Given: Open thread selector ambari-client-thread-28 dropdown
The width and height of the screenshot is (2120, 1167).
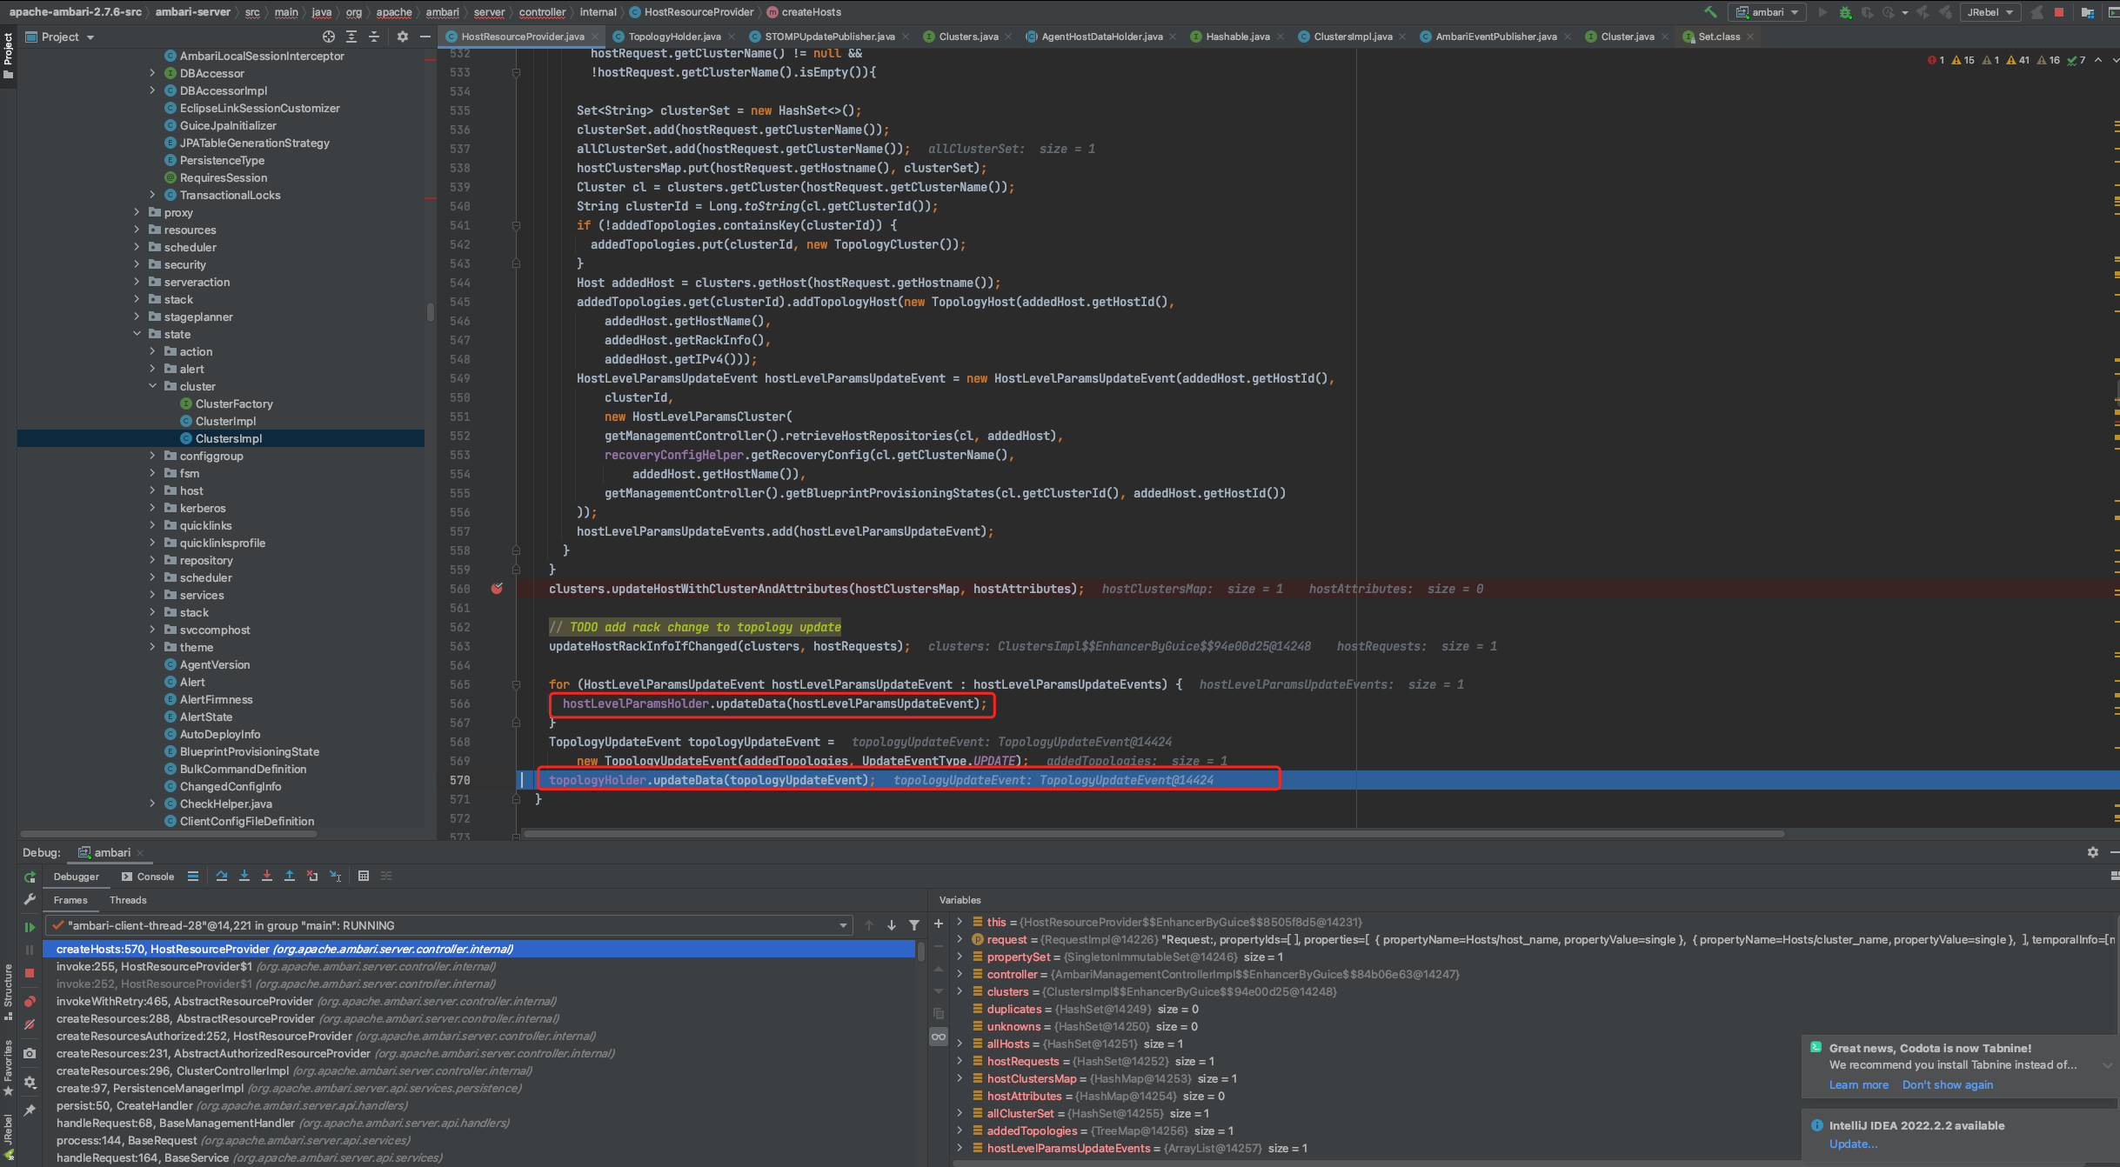Looking at the screenshot, I should point(449,925).
